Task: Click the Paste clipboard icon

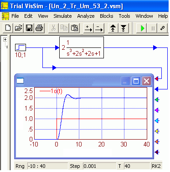Action: click(74, 28)
